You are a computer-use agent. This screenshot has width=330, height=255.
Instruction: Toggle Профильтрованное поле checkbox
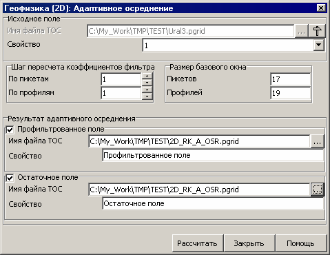(x=10, y=130)
